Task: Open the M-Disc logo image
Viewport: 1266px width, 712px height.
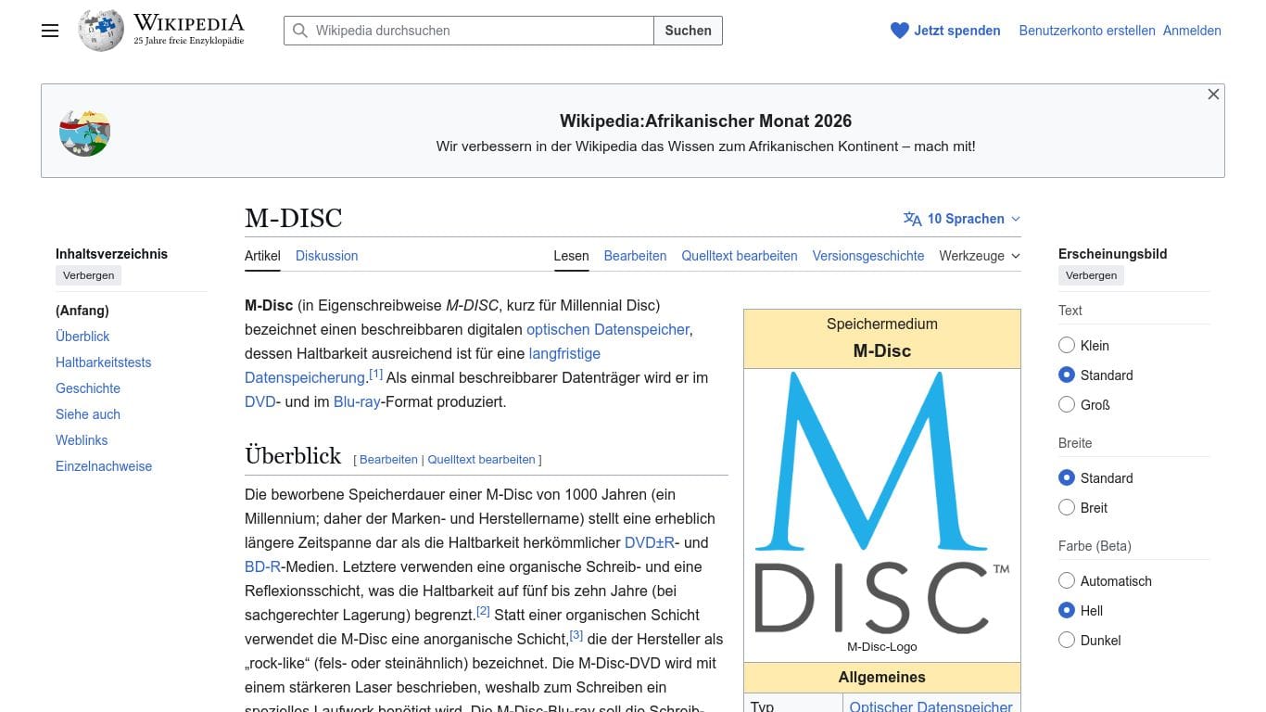Action: [881, 503]
